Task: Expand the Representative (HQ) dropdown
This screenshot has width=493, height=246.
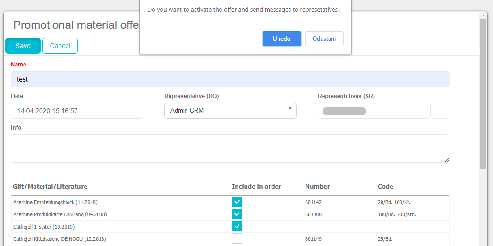Action: pos(230,111)
